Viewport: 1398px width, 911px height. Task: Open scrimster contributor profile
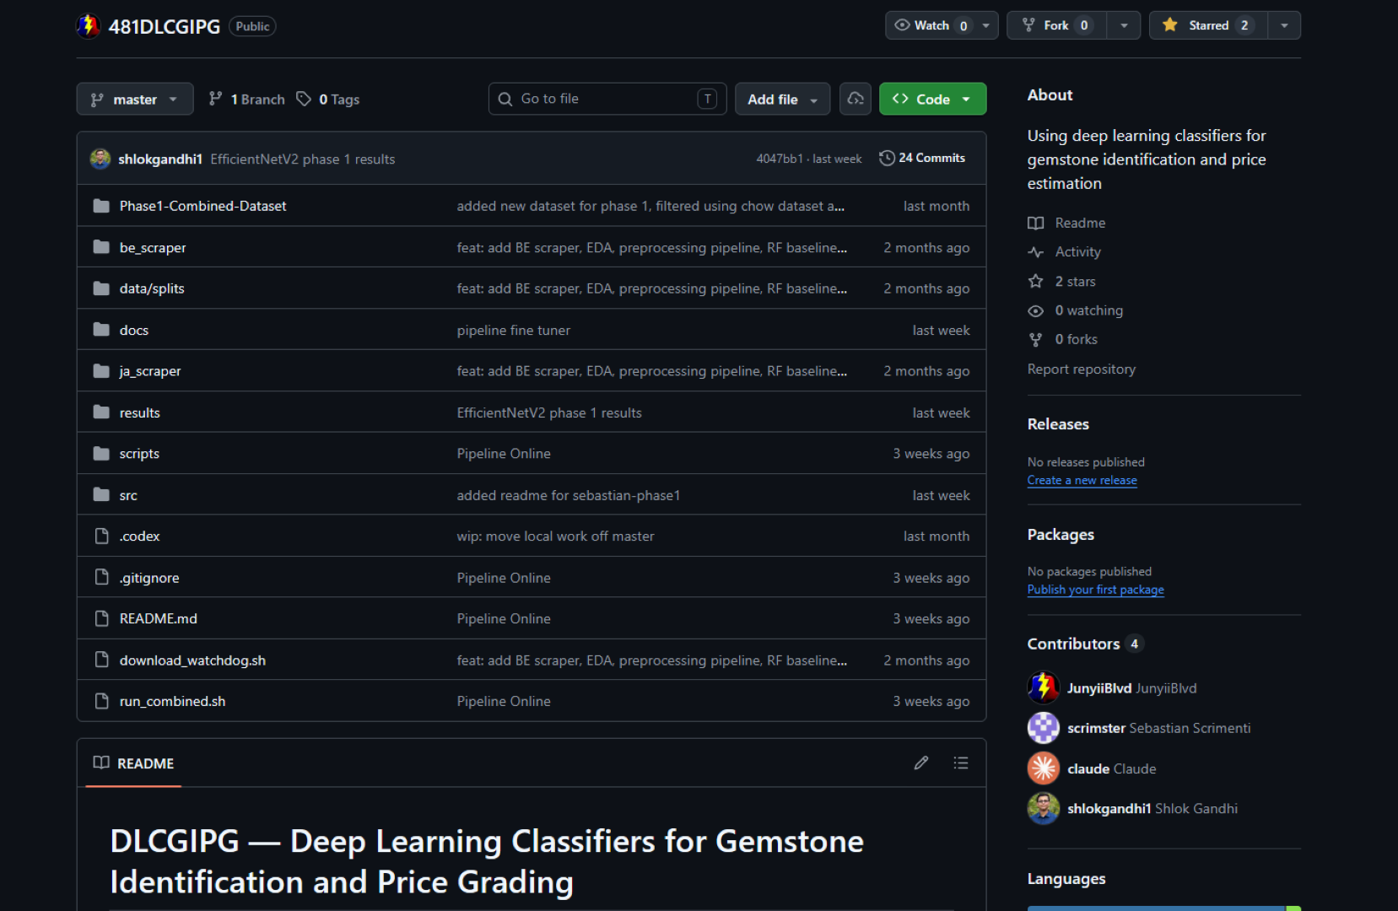click(x=1096, y=728)
